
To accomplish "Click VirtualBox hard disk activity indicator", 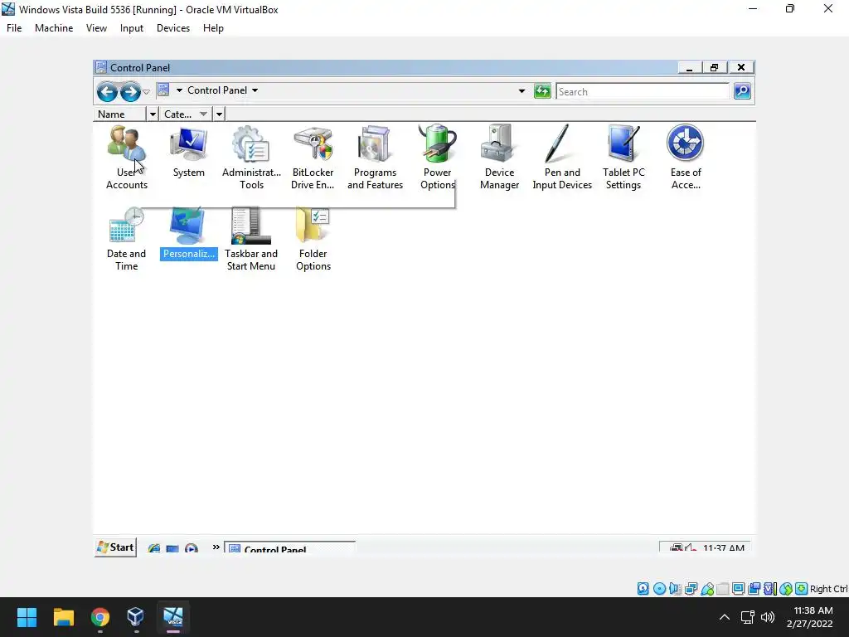I will 643,589.
